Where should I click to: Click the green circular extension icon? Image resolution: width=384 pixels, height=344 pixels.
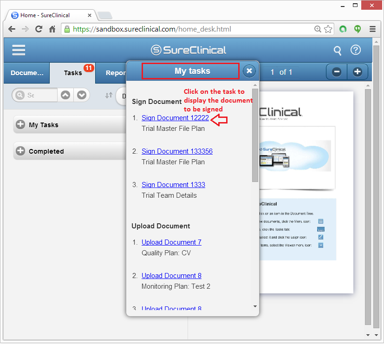pos(343,29)
